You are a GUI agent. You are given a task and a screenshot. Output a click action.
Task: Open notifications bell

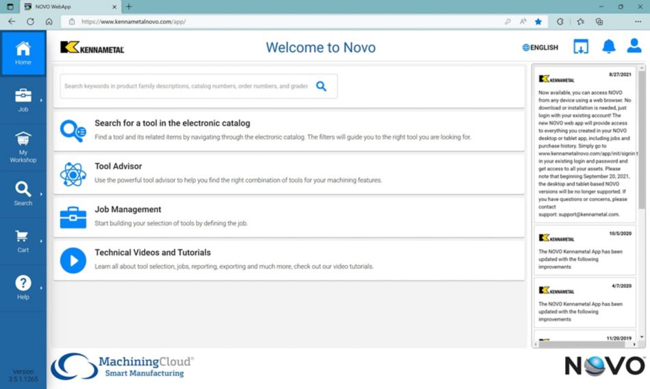pos(608,46)
